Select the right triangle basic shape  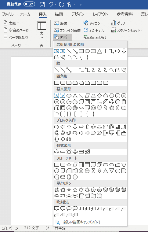81,96
